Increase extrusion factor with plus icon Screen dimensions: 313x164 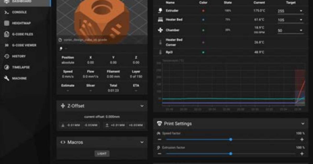point(302,154)
